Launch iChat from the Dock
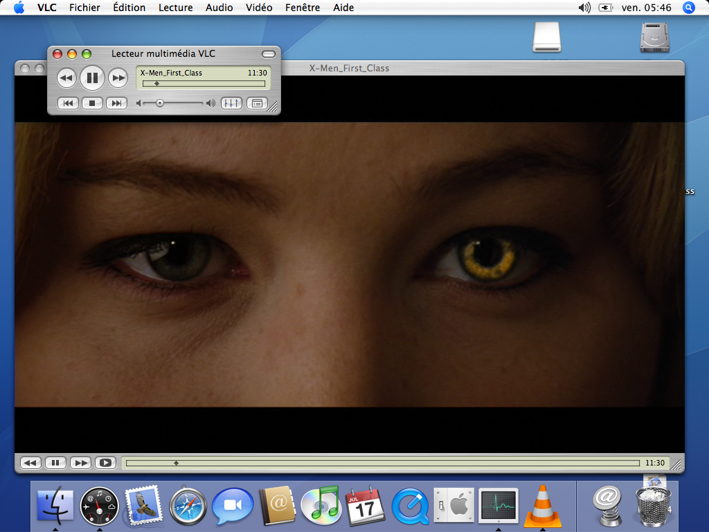Viewport: 709px width, 532px height. click(233, 506)
